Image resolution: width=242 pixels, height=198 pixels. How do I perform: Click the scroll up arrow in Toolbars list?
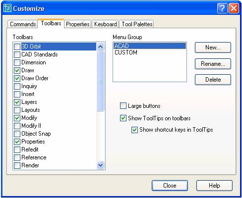(100, 47)
